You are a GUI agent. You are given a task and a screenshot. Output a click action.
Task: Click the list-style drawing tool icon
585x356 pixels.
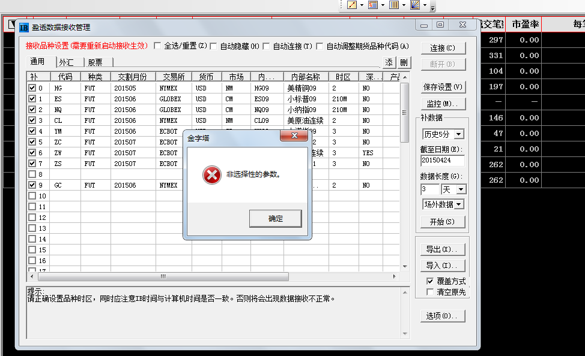[373, 5]
